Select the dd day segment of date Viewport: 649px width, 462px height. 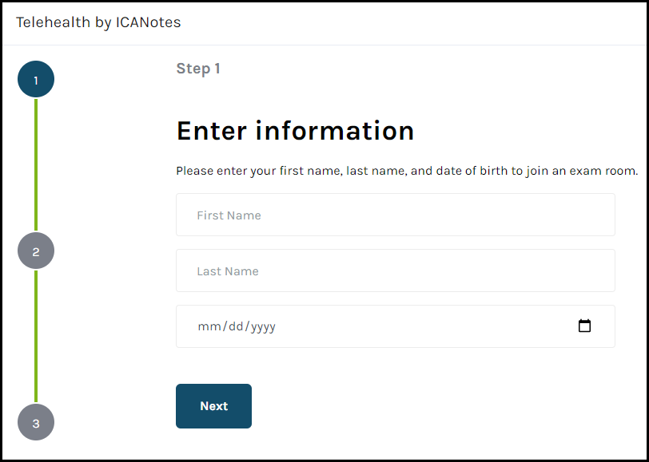[236, 327]
